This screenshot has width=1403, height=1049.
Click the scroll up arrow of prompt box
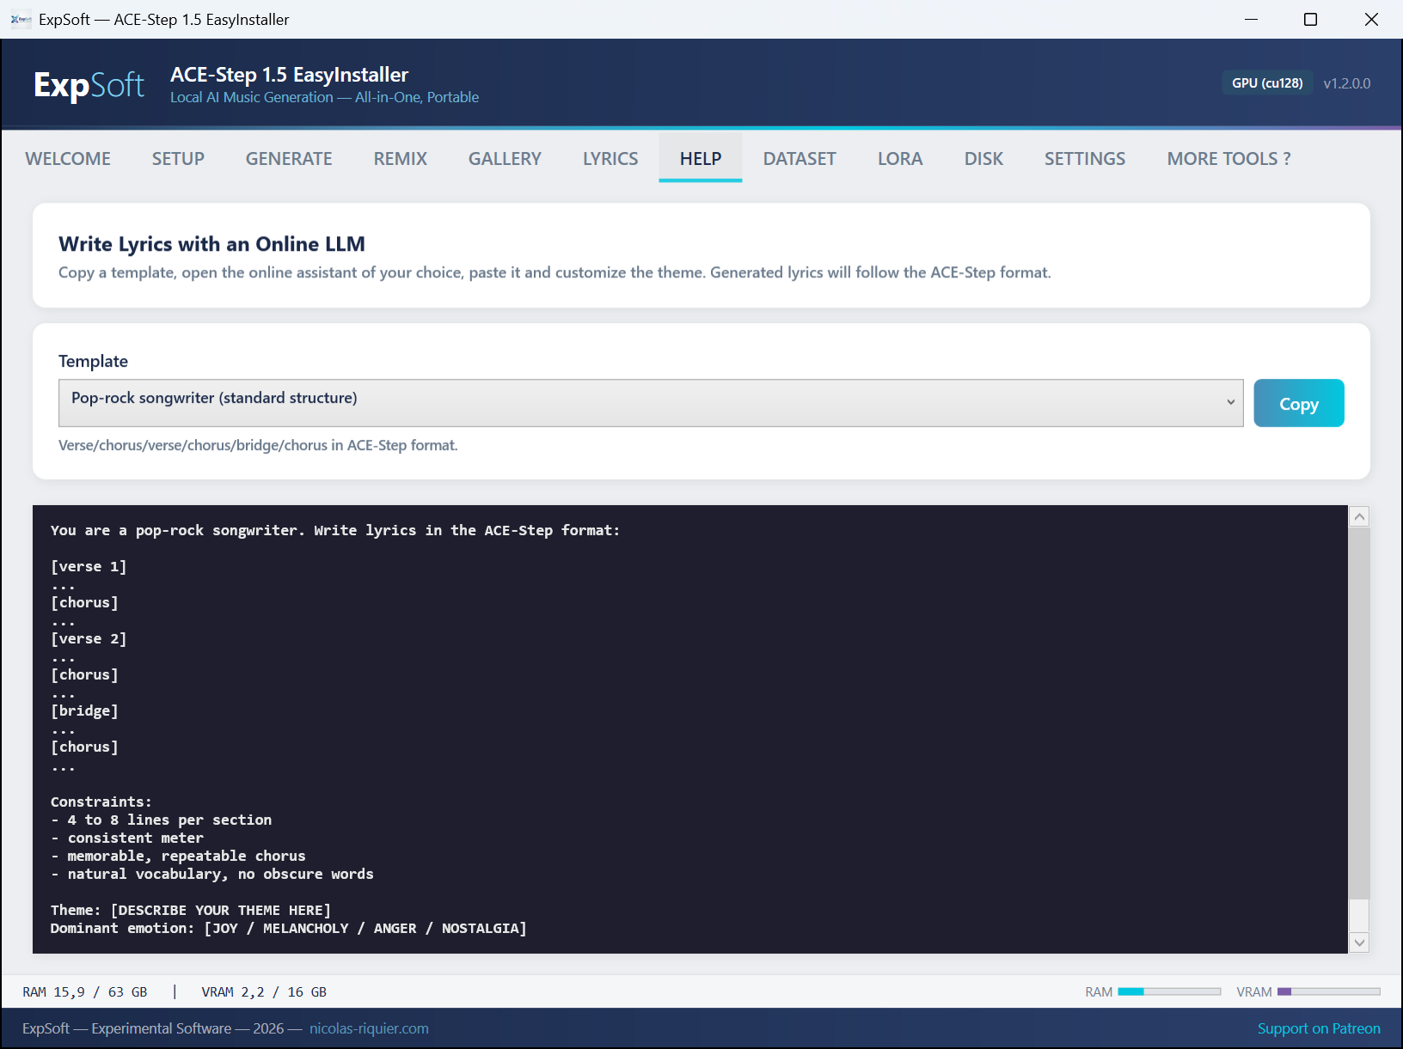click(x=1359, y=516)
